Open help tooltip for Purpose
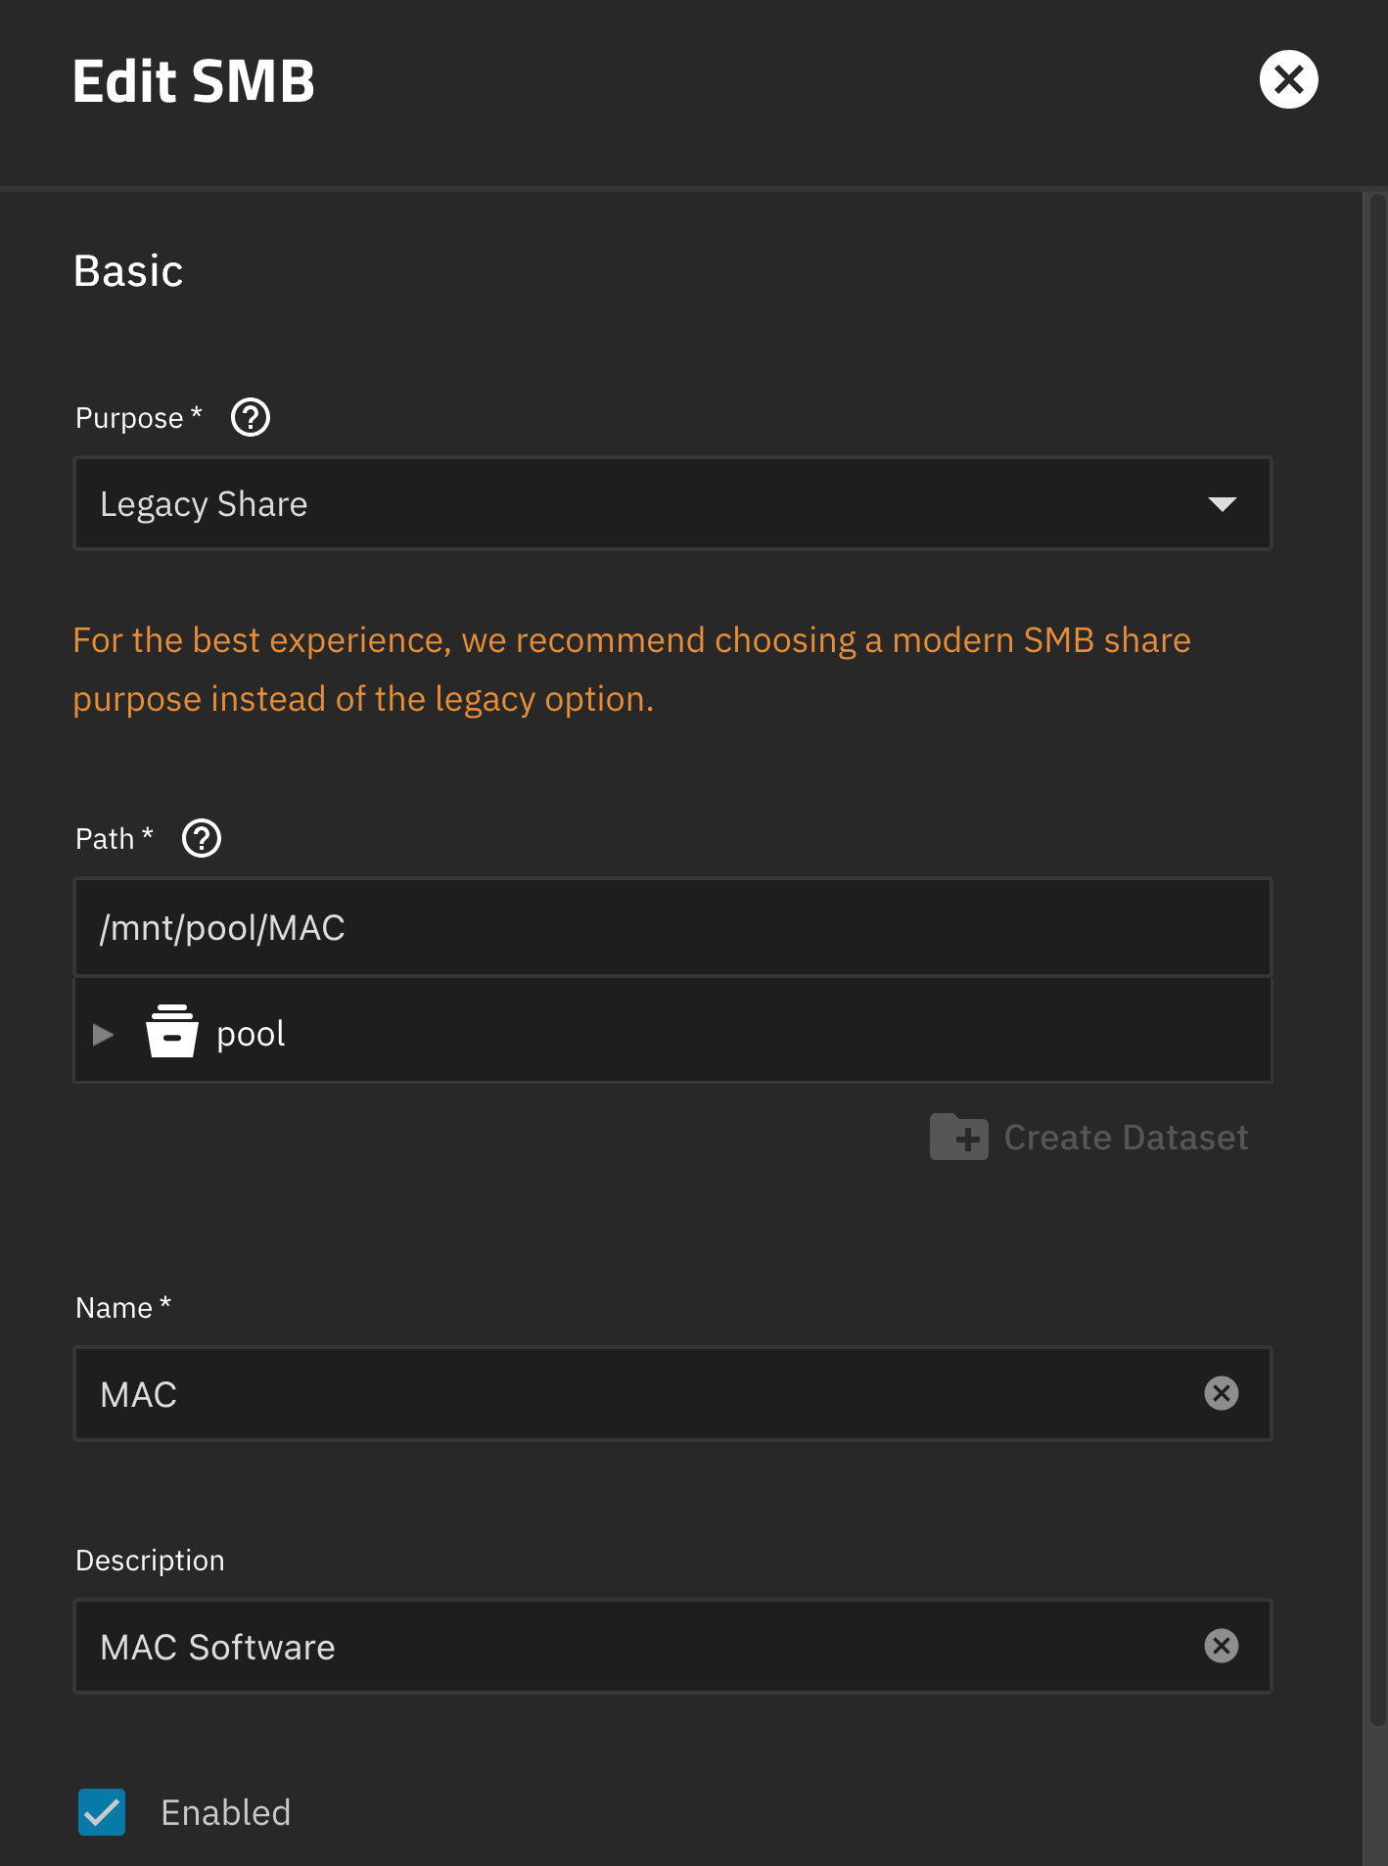 (x=251, y=418)
